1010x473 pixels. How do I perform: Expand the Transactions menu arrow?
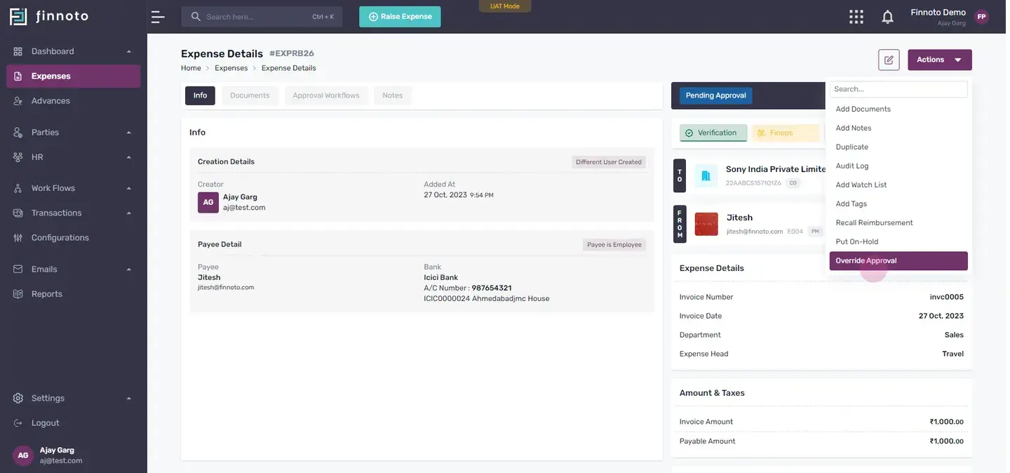click(x=129, y=213)
